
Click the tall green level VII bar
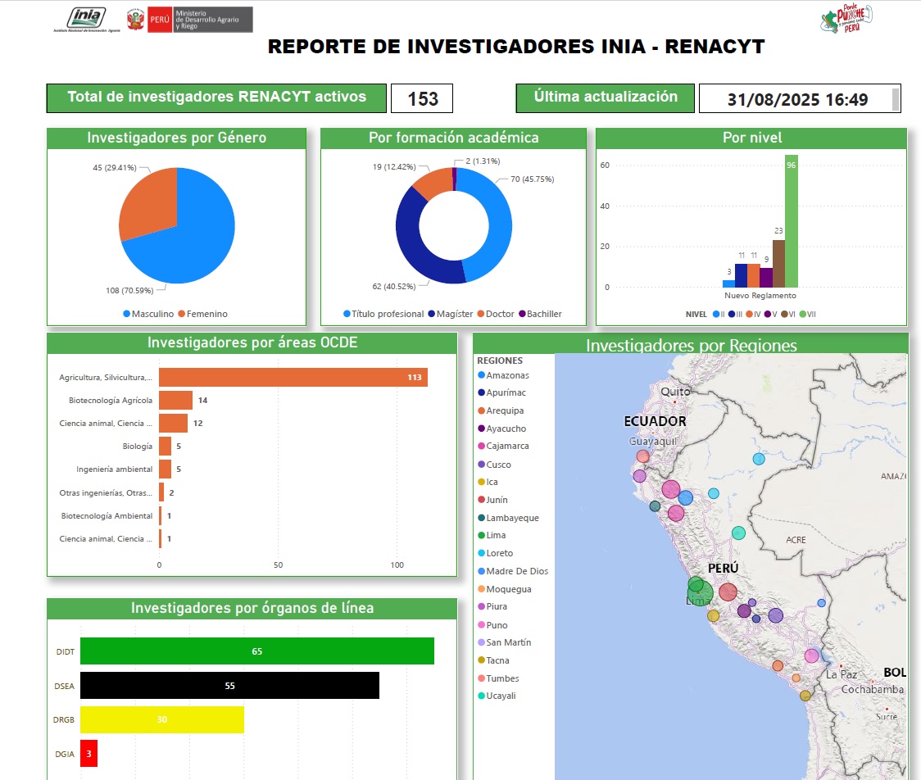click(791, 220)
